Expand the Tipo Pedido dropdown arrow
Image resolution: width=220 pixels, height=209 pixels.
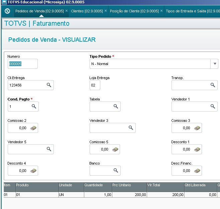215,64
